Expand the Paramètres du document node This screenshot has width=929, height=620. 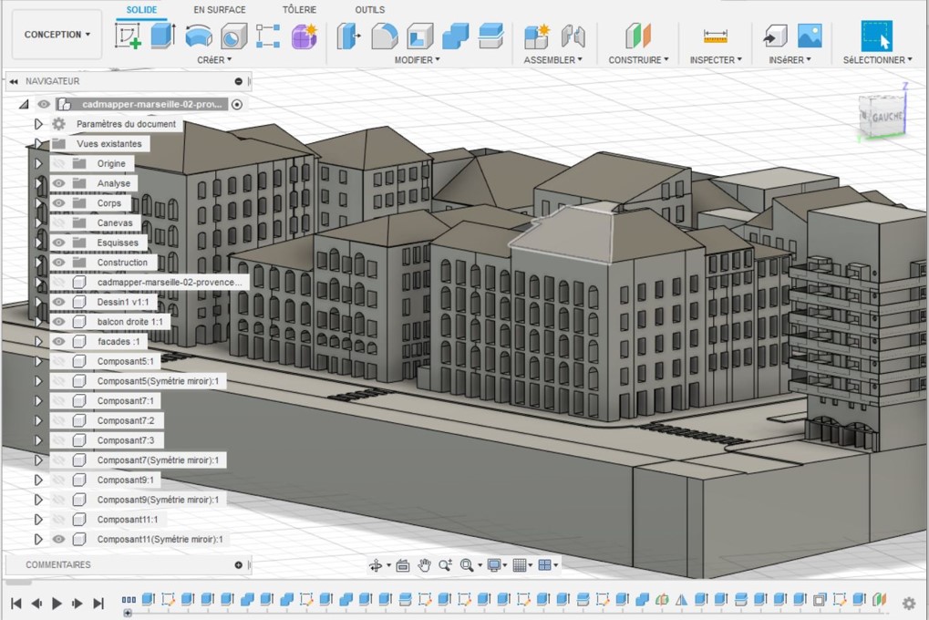pyautogui.click(x=38, y=124)
